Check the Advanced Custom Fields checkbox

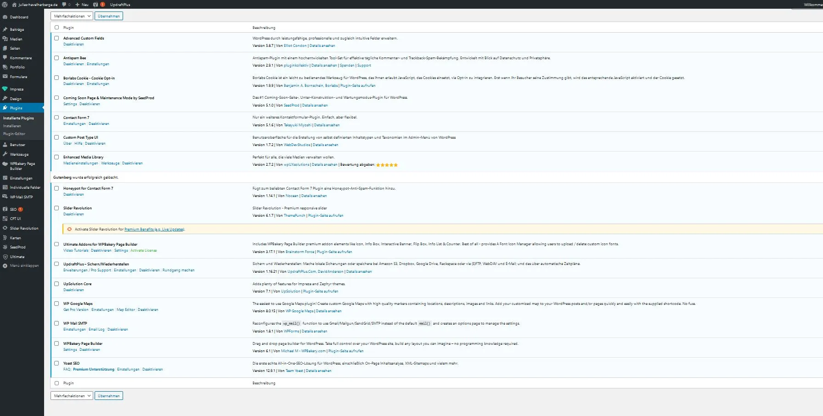pyautogui.click(x=56, y=38)
